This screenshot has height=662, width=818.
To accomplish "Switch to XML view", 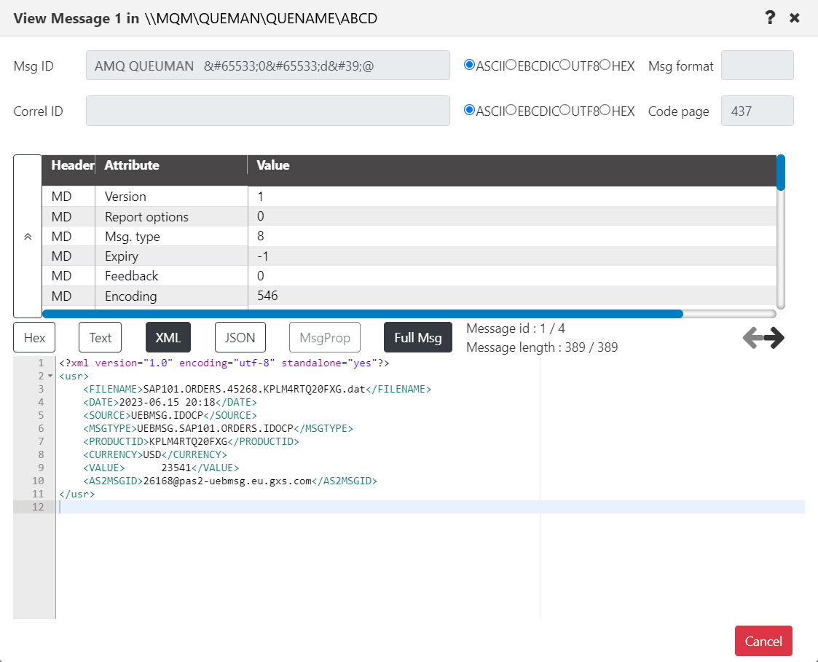I will coord(168,337).
